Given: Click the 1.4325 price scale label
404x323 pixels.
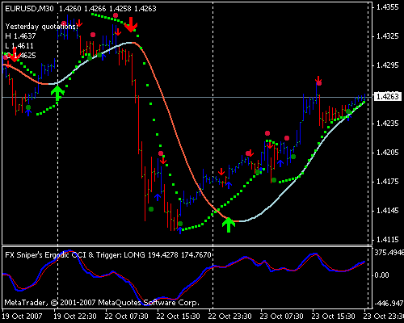Looking at the screenshot, I should [x=388, y=36].
